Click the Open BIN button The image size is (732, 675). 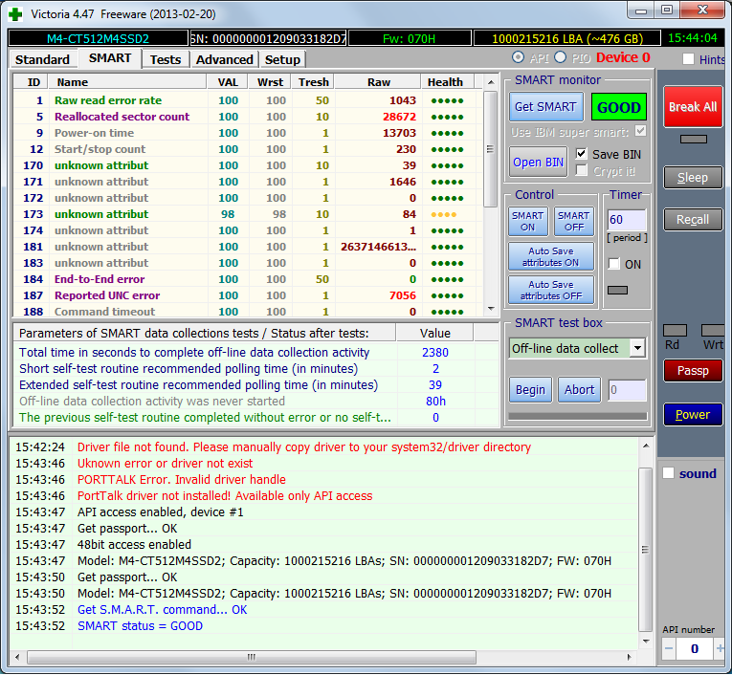(539, 162)
